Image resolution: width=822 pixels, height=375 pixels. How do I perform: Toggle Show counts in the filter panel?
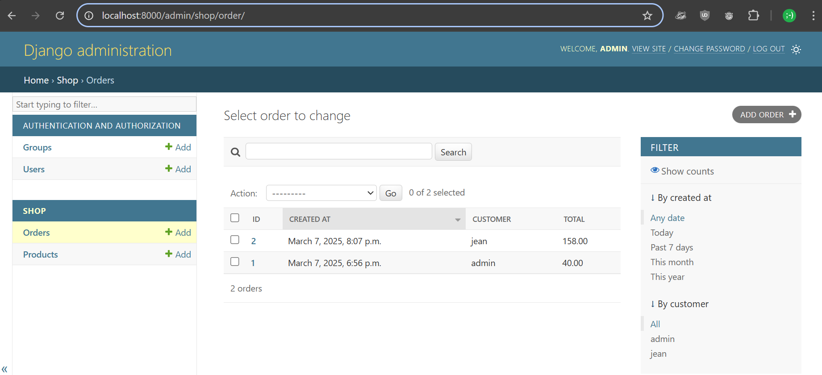(682, 171)
